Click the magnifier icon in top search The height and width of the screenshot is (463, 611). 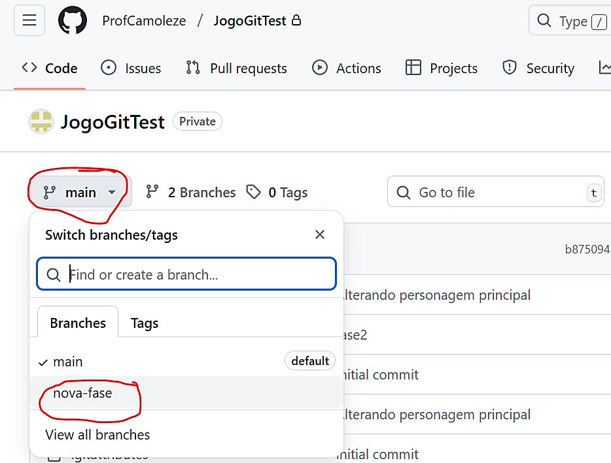(544, 21)
